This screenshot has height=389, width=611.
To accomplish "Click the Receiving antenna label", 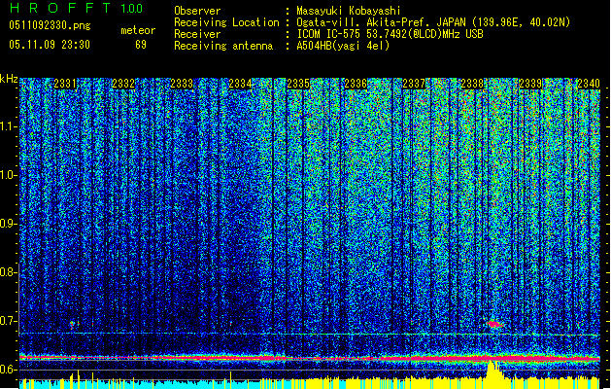I will pyautogui.click(x=223, y=46).
